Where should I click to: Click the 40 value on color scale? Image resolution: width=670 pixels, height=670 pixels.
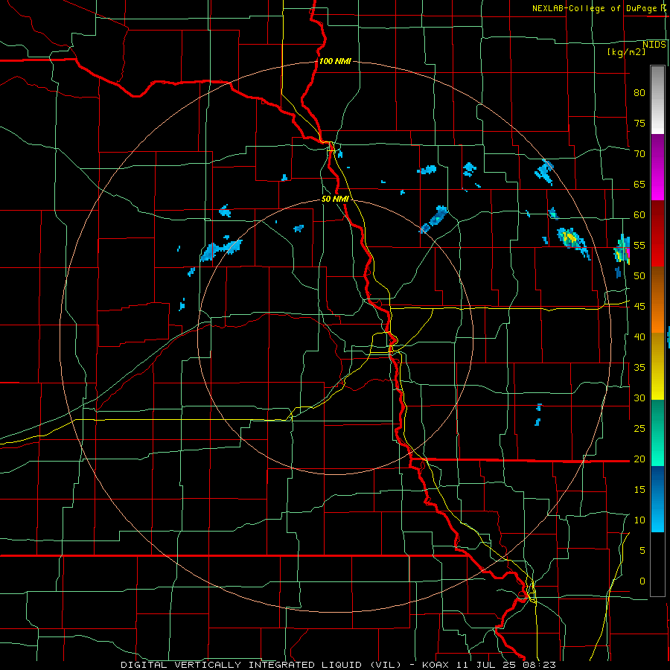coord(639,336)
